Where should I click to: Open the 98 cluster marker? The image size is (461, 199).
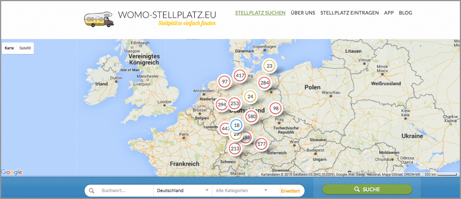[x=276, y=109]
